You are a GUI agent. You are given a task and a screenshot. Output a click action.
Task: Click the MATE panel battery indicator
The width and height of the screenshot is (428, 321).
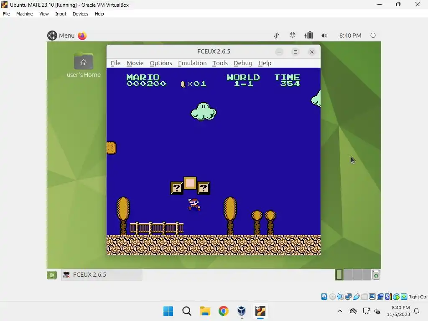308,36
